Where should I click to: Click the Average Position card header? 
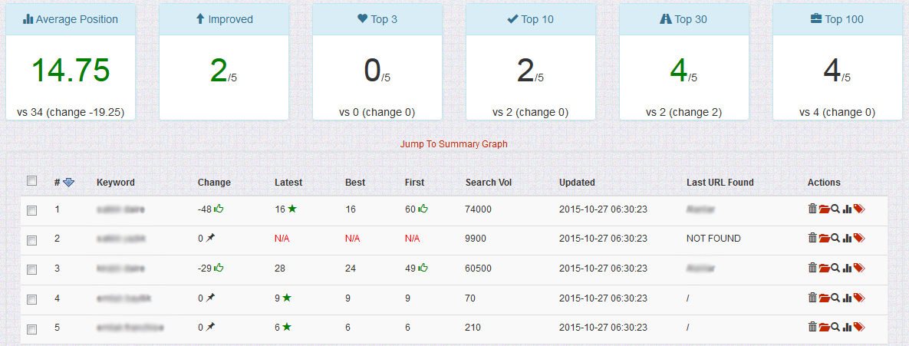tap(71, 19)
